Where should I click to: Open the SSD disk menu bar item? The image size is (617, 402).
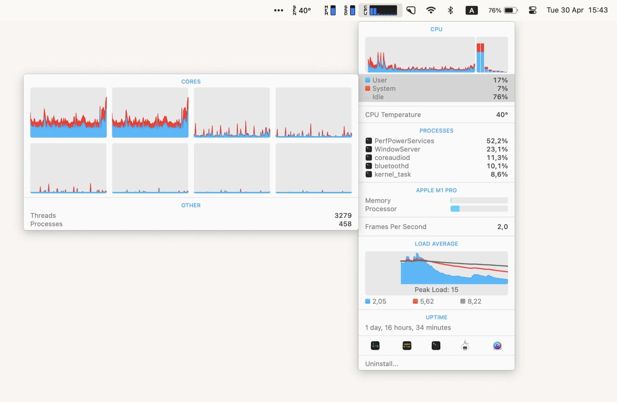pos(349,10)
